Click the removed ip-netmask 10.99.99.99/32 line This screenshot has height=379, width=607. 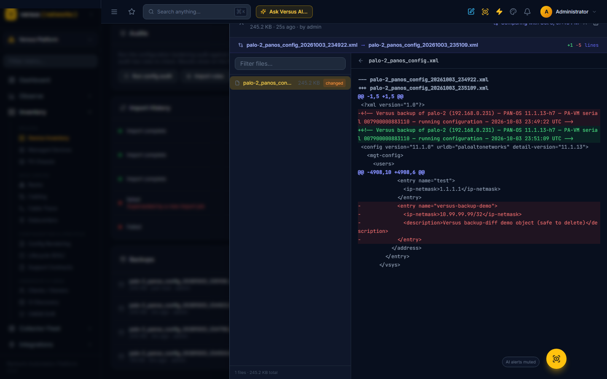coord(479,214)
